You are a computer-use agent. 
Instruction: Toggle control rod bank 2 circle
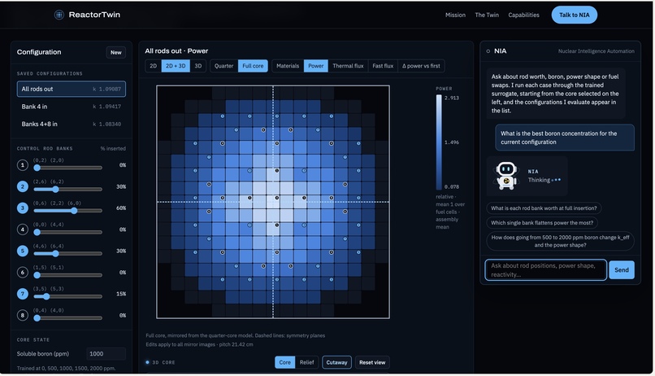pyautogui.click(x=23, y=186)
